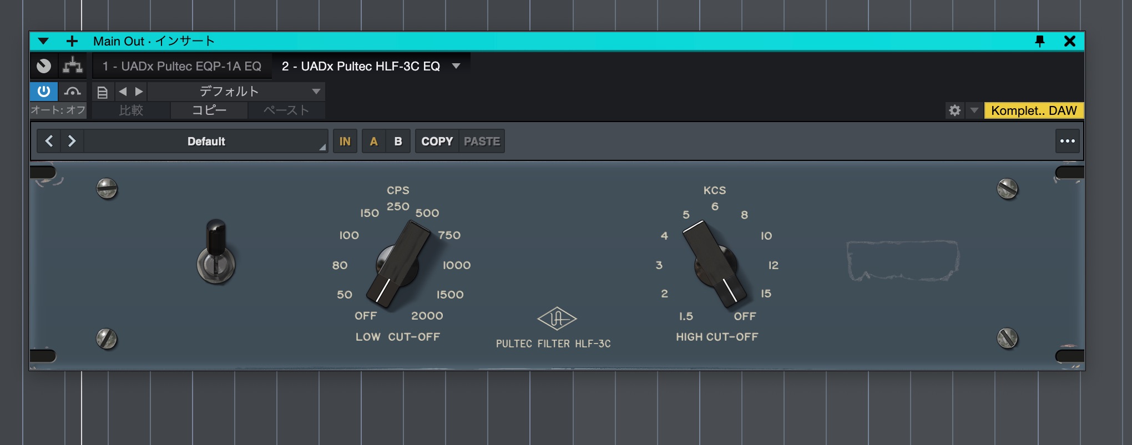This screenshot has width=1132, height=445.
Task: Flip the Pultec power toggle switch
Action: (216, 251)
